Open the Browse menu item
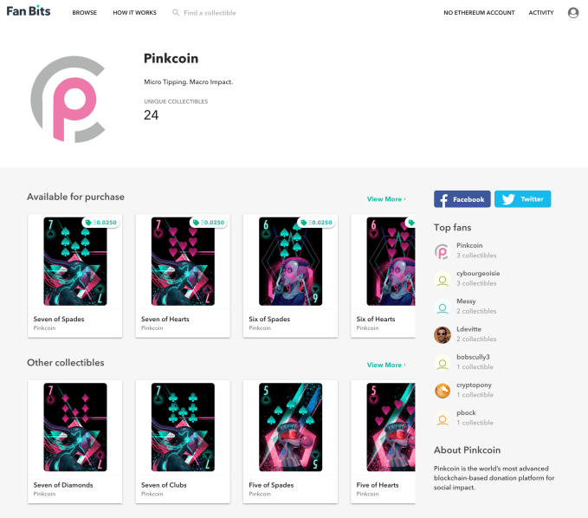588x518 pixels. point(85,13)
